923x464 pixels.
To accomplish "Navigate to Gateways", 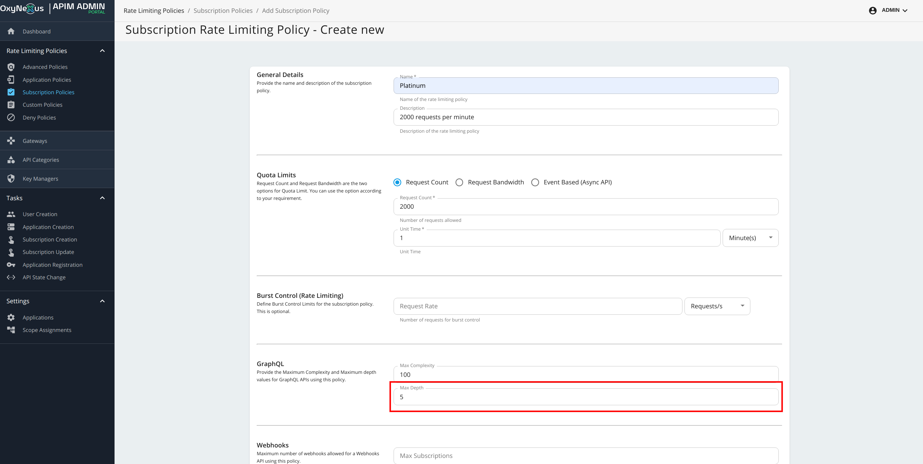I will point(57,141).
